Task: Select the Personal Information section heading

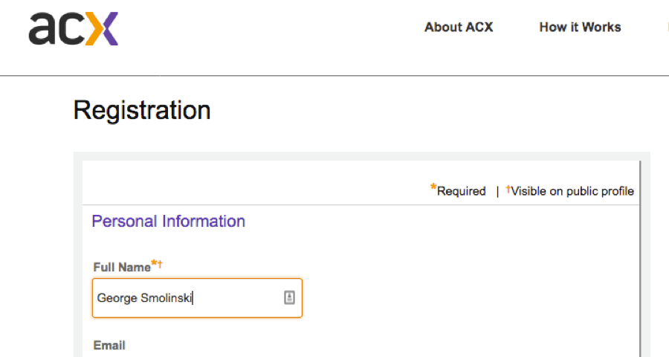Action: pos(168,222)
